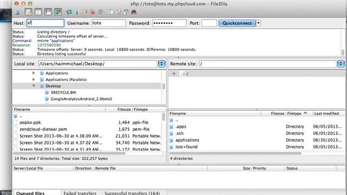Sort remote list by Last modified
This screenshot has width=347, height=195.
[326, 113]
